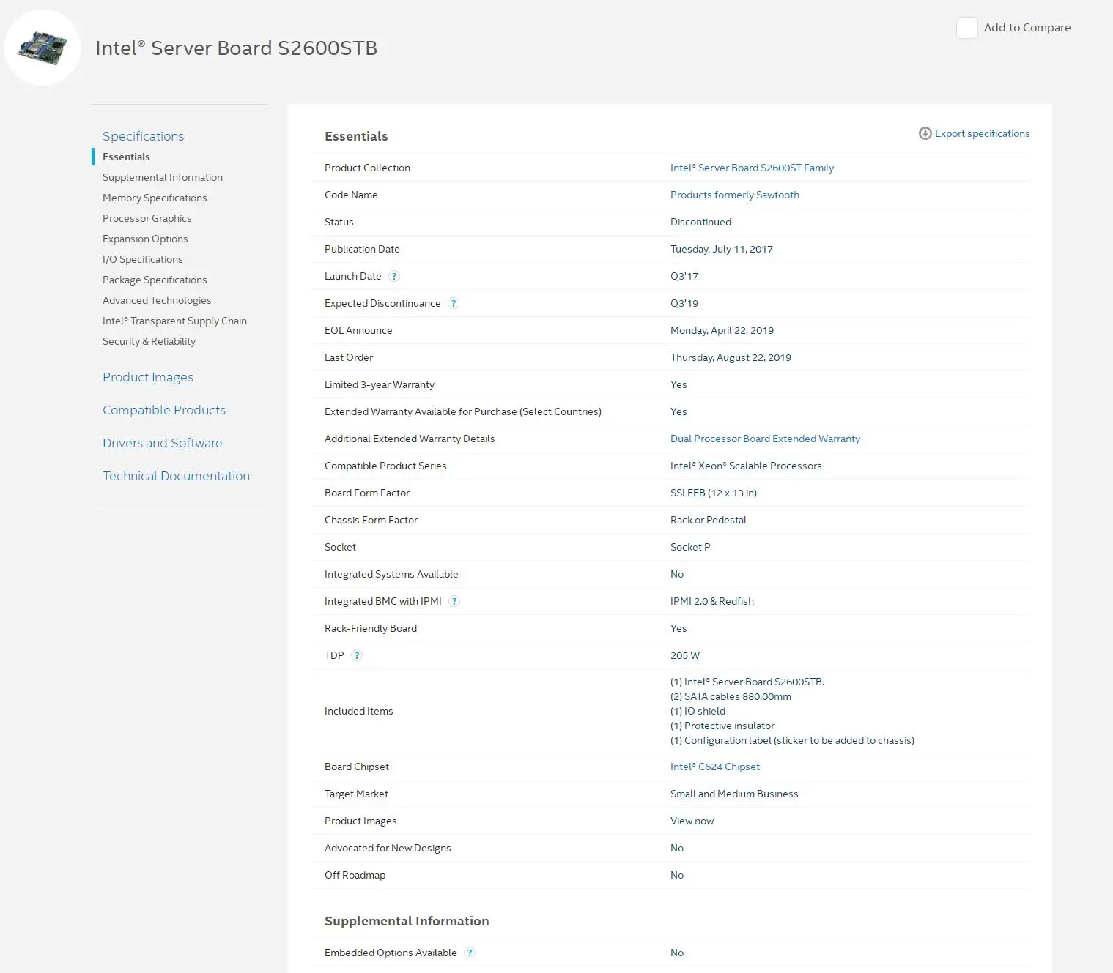Follow the Products formerly Sawtooth link
Screen dimensions: 1113x973
tap(734, 195)
